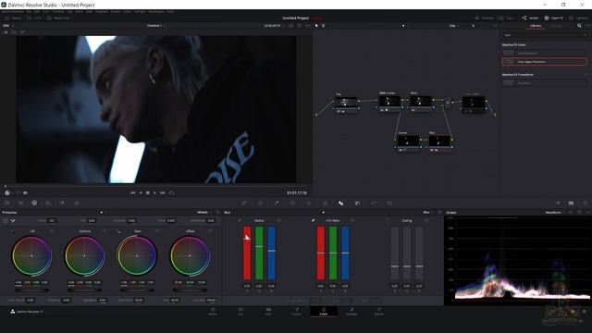Open the OpenFX library filter dropdown
Screen dimensions: 592x333
point(545,35)
